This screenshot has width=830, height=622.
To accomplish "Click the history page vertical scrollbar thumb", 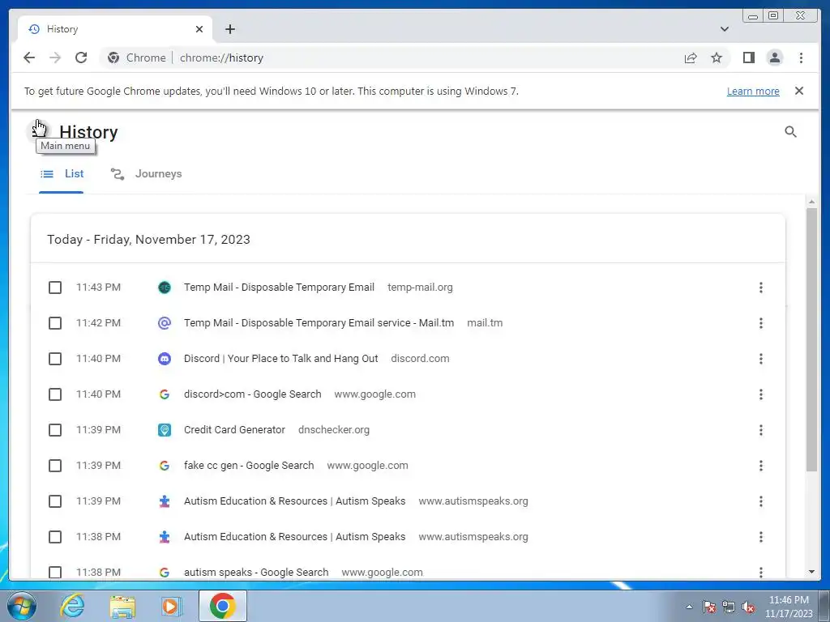I will [x=811, y=339].
